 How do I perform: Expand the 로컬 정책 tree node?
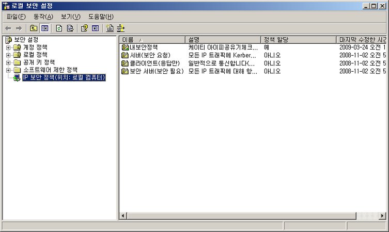[8, 55]
